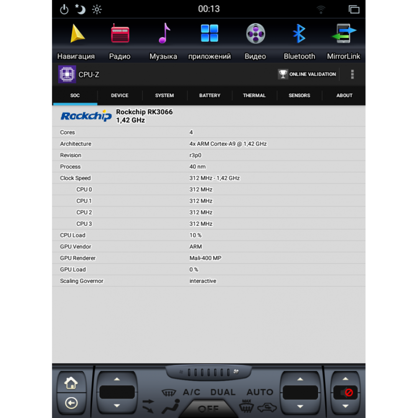Select Clock Speed range value
This screenshot has width=418, height=418.
[x=214, y=178]
